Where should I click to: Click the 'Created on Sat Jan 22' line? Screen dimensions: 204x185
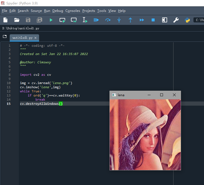(54, 54)
